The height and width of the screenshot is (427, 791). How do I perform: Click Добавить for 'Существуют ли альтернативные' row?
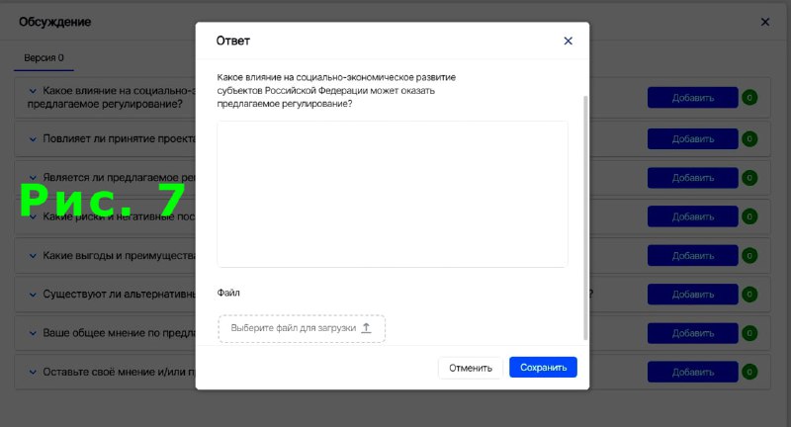[693, 295]
